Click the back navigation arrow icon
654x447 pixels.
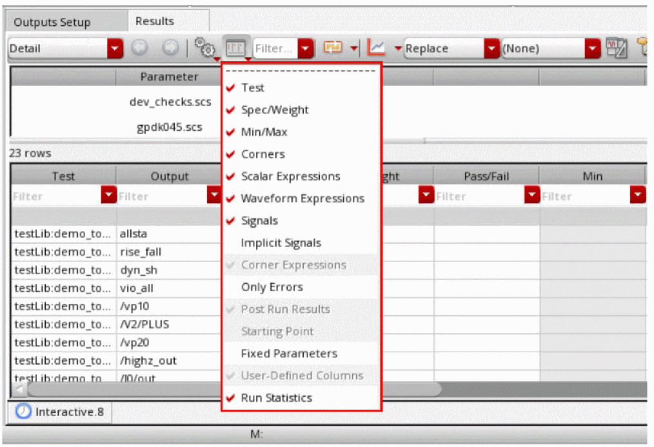click(x=139, y=48)
